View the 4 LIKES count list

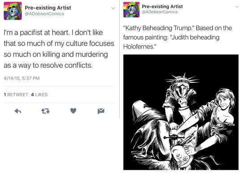39,94
